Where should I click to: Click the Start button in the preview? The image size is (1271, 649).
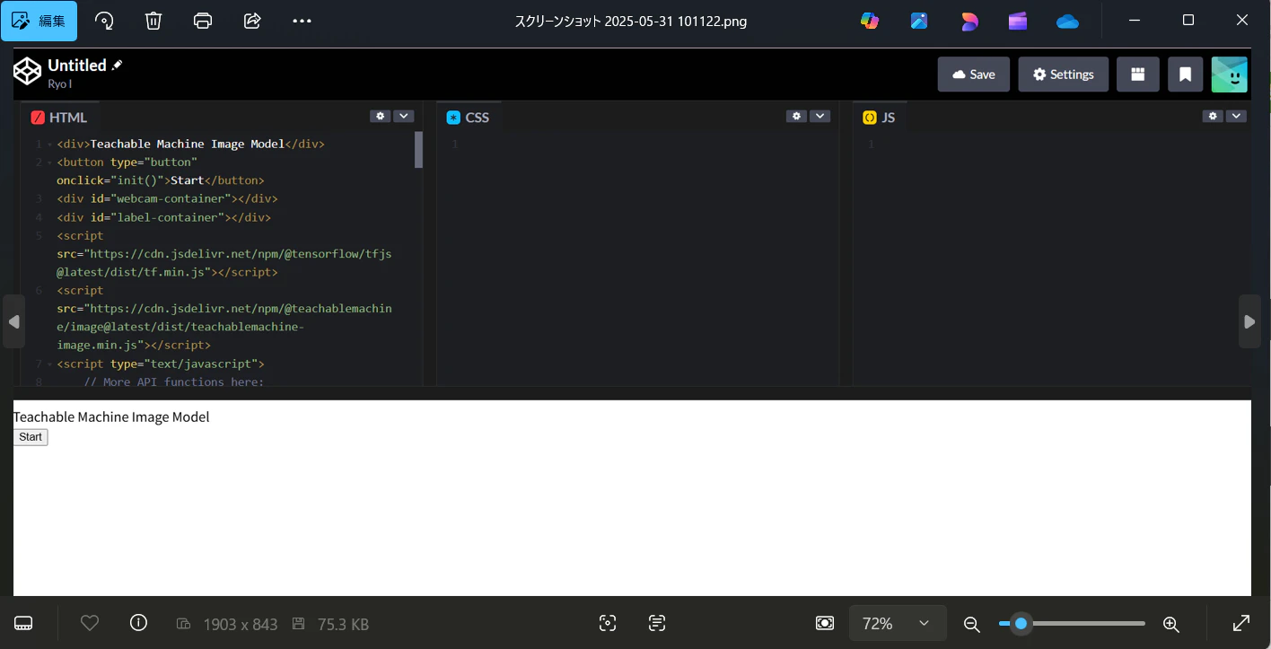click(x=31, y=437)
